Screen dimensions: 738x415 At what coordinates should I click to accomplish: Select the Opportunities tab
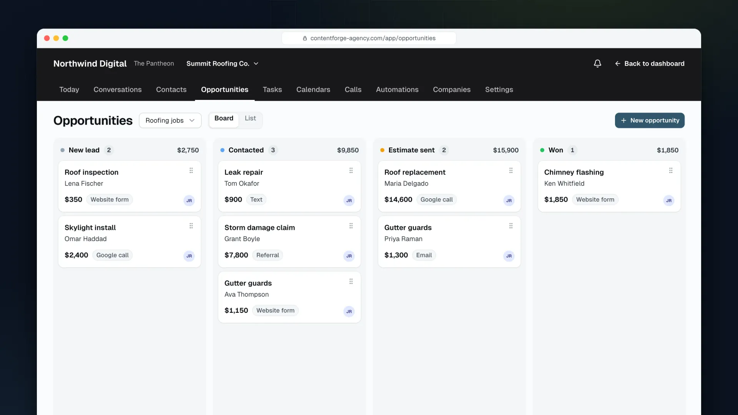pyautogui.click(x=225, y=90)
